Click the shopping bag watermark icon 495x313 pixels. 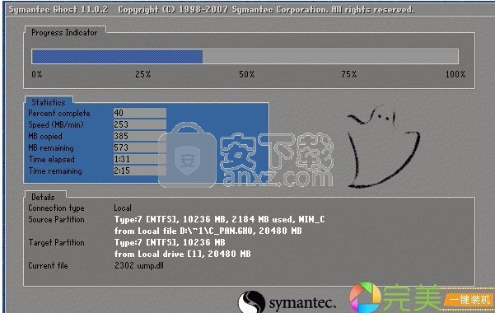pos(188,156)
